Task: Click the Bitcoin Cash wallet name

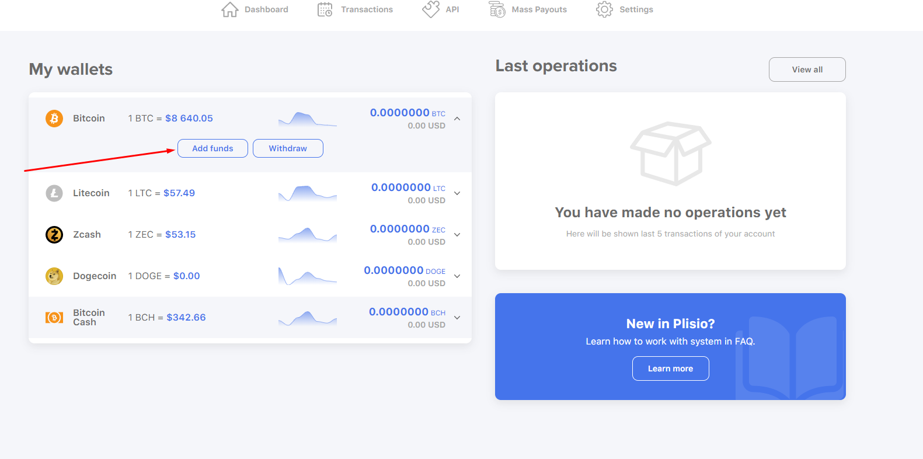Action: [x=89, y=318]
